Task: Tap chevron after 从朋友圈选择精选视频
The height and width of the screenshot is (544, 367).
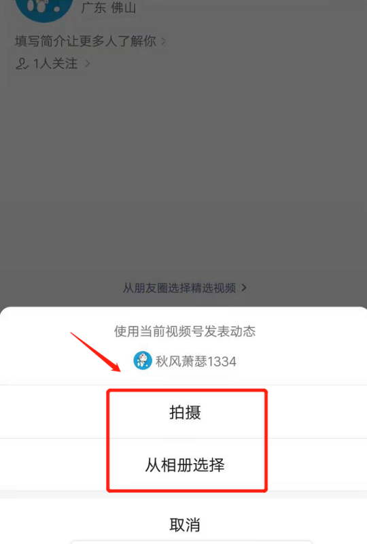Action: 244,288
